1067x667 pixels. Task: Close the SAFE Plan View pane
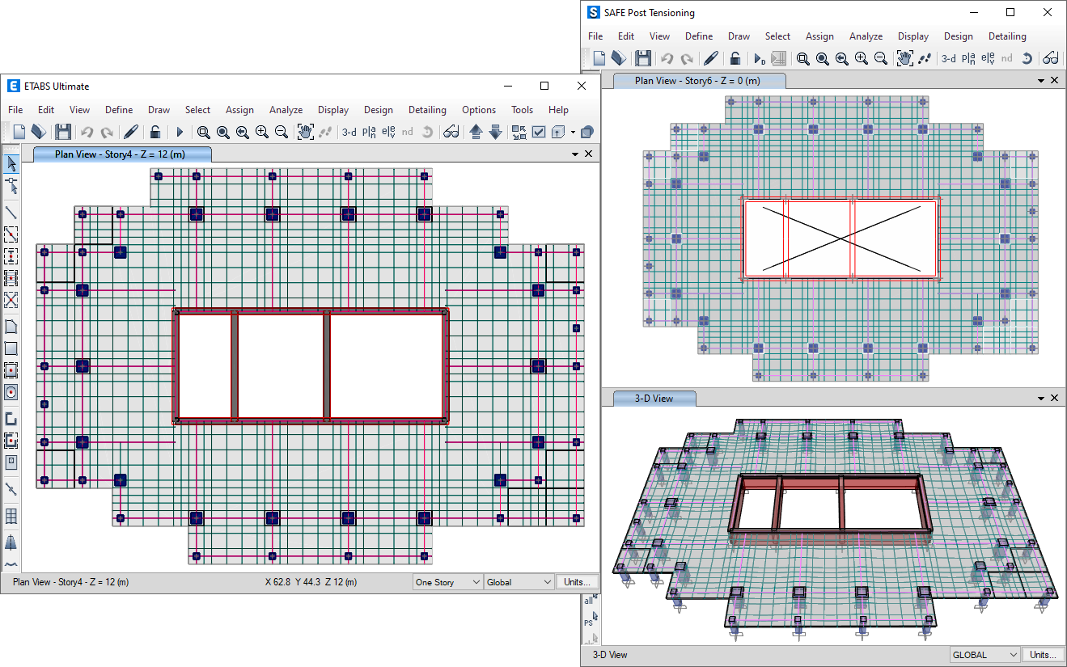pos(1054,81)
